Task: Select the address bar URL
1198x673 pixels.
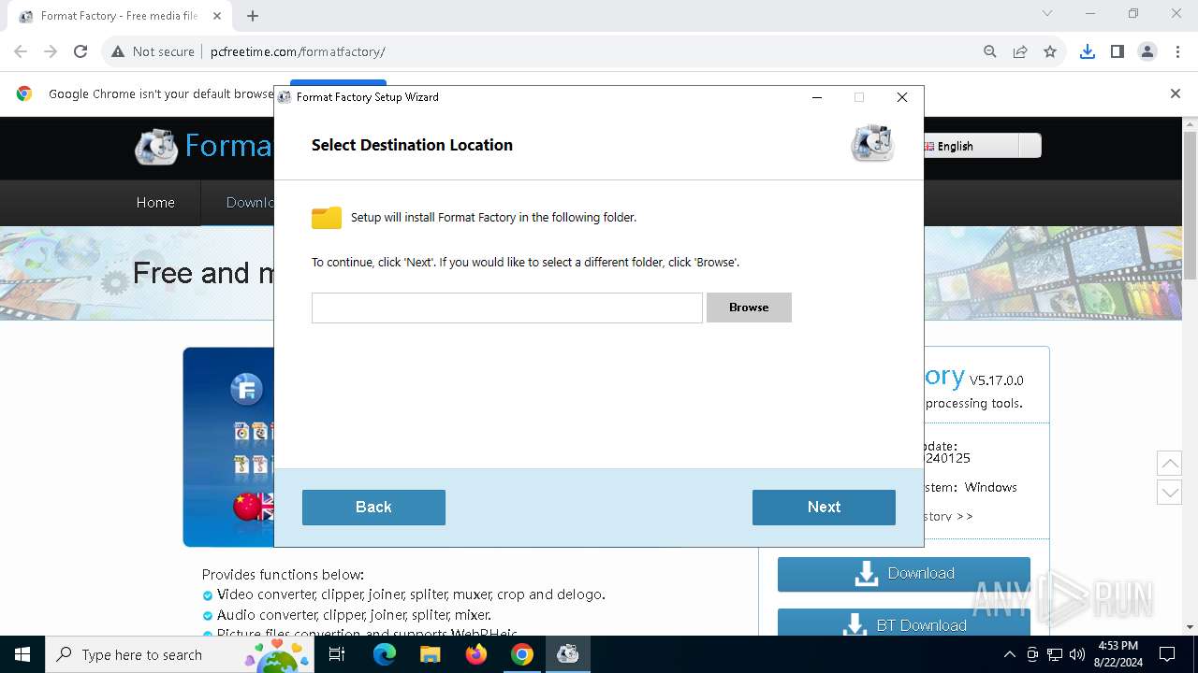Action: [298, 51]
